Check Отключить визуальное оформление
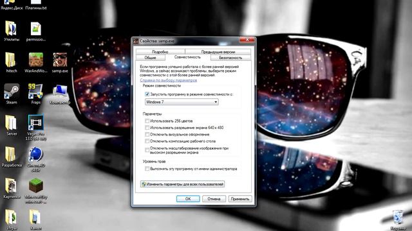 coord(147,134)
